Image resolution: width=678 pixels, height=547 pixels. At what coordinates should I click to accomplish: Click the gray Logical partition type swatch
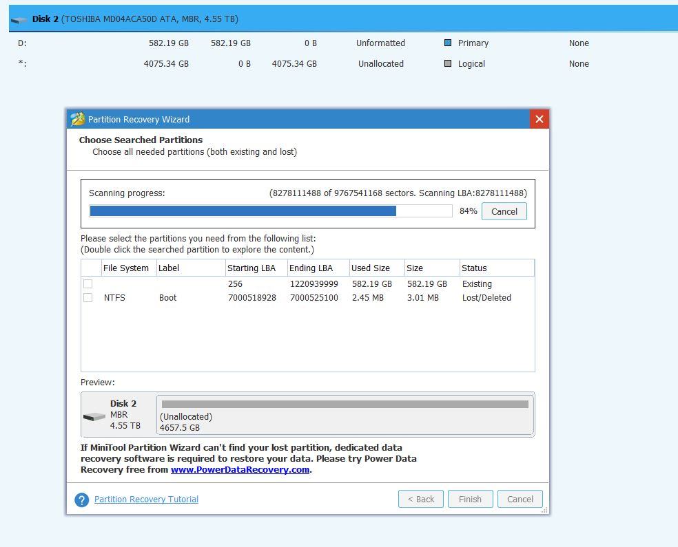(448, 63)
